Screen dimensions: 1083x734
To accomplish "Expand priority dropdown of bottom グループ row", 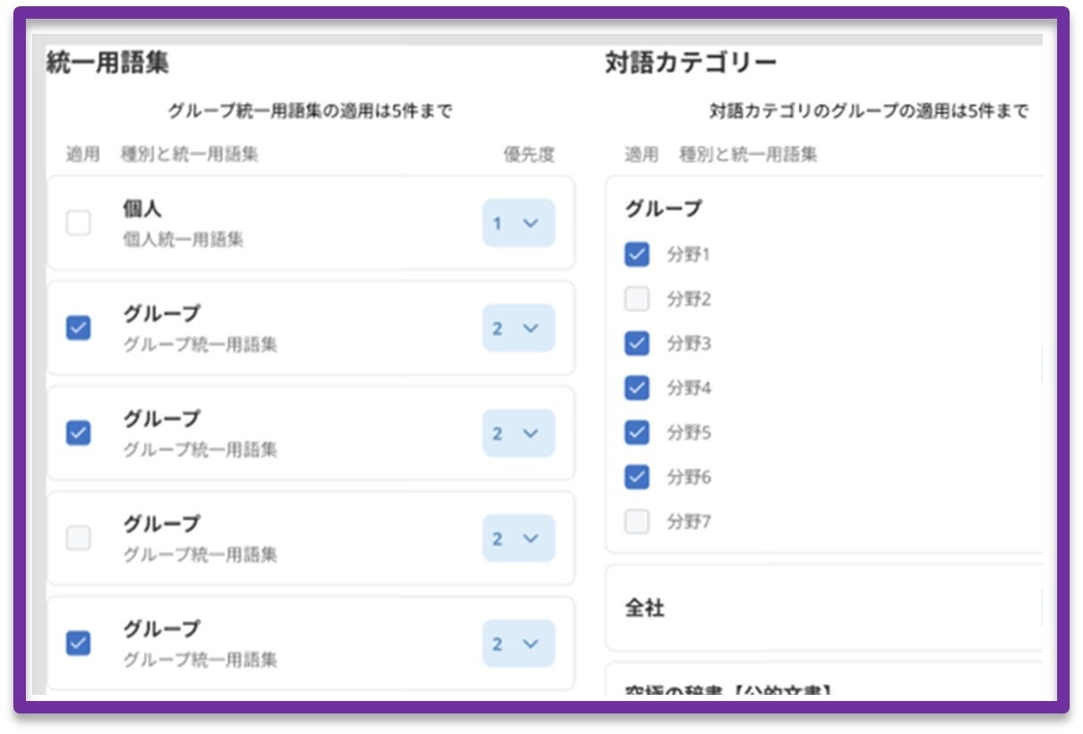I will (518, 643).
